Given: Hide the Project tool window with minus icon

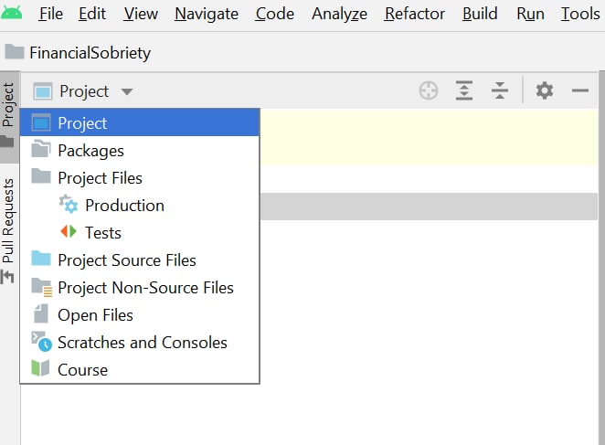Looking at the screenshot, I should pyautogui.click(x=580, y=91).
